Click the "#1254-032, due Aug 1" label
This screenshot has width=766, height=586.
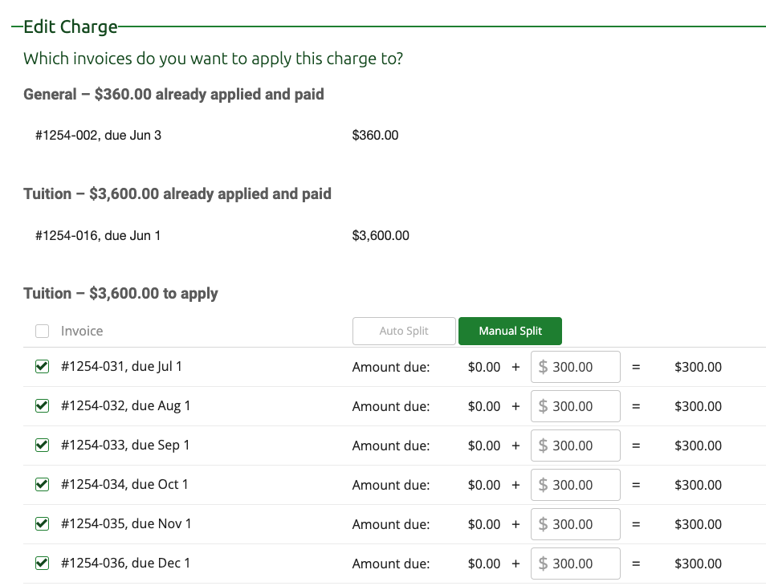(x=125, y=406)
